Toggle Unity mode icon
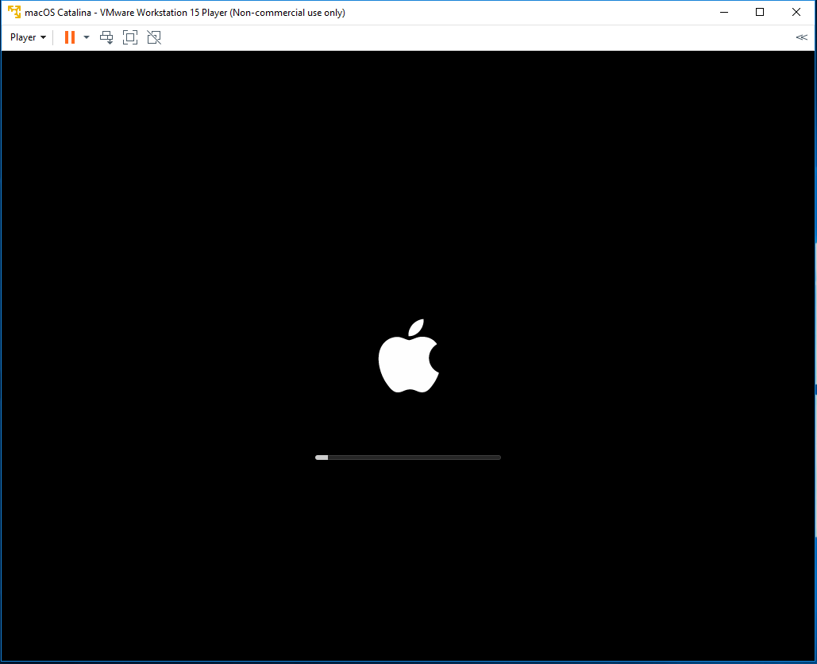This screenshot has height=664, width=817. 154,37
